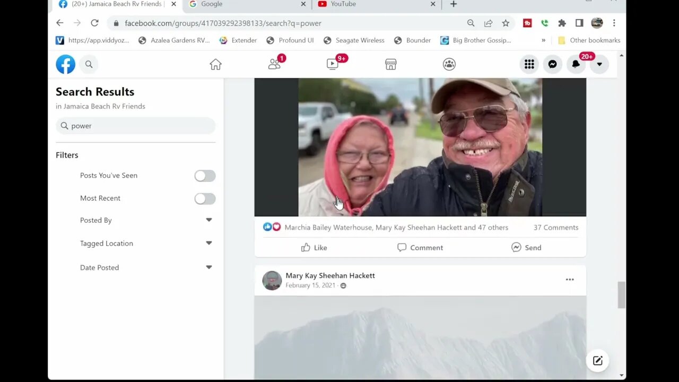Open the mountain image in Mary Kay's post
Image resolution: width=679 pixels, height=382 pixels.
[x=420, y=337]
